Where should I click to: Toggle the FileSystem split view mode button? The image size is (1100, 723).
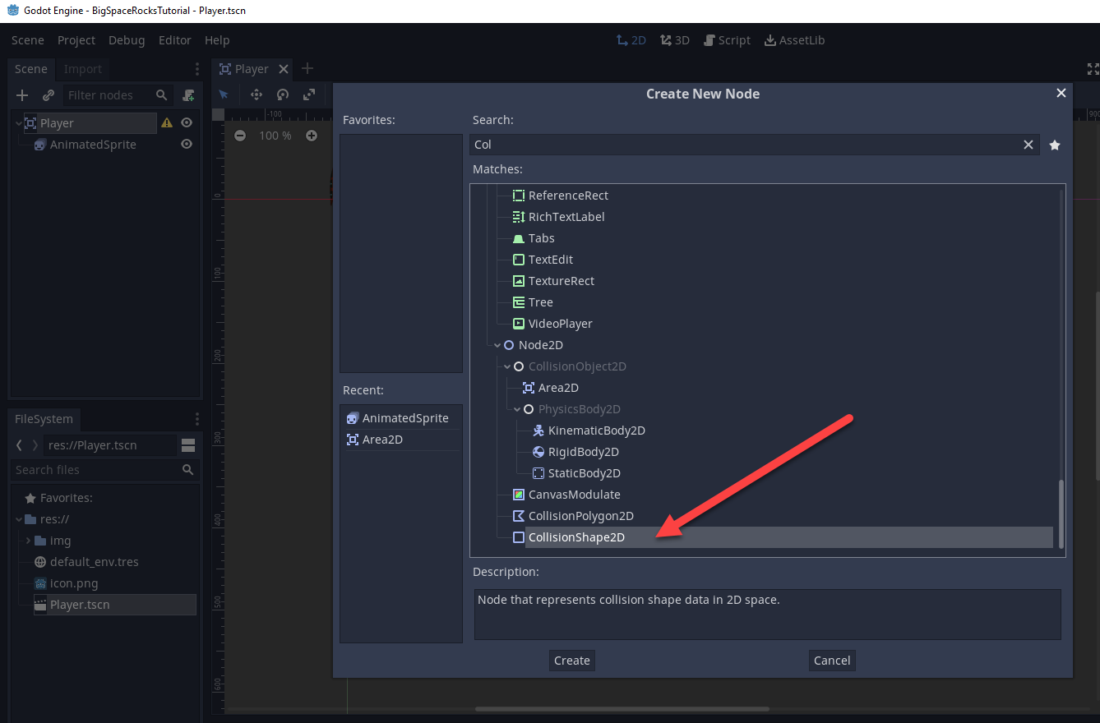(187, 445)
